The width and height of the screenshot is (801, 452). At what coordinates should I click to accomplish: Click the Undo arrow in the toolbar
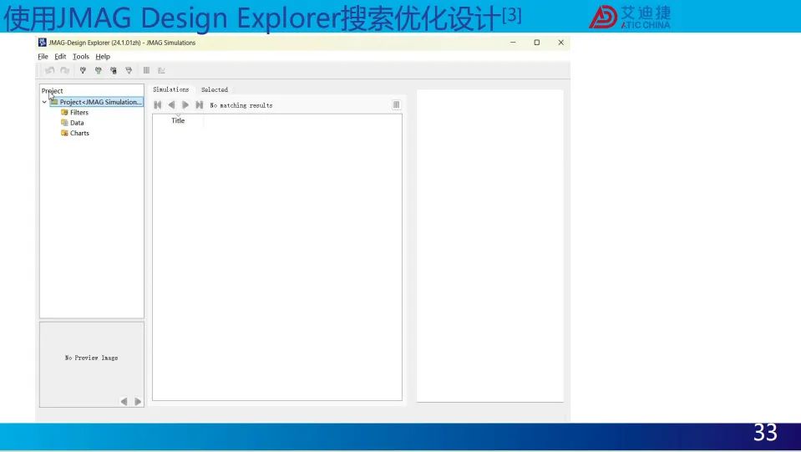49,70
